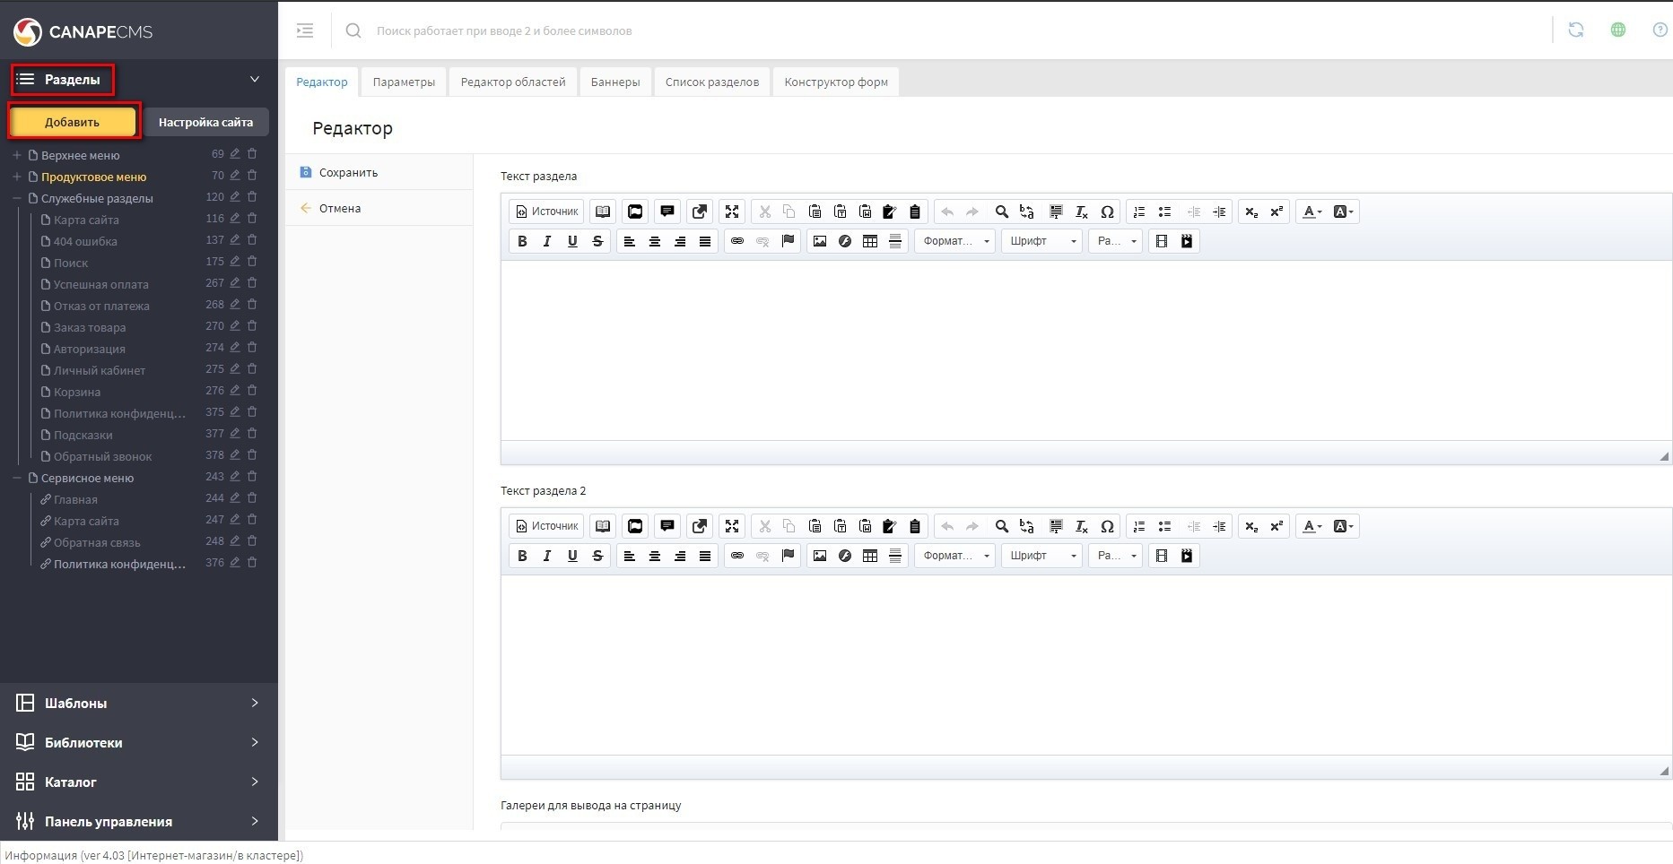Toggle underline formatting in second editor

[572, 556]
